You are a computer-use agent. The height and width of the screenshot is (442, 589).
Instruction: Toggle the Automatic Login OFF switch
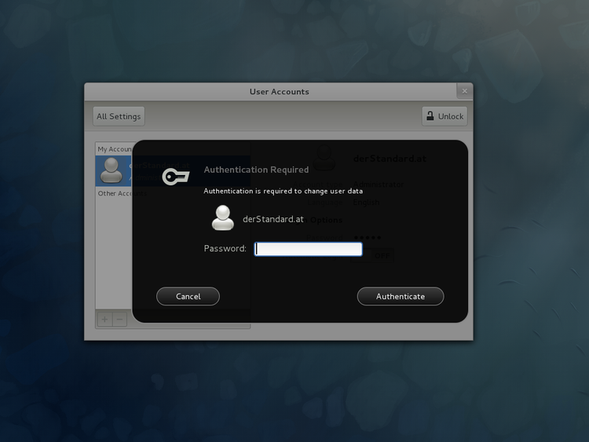pos(381,254)
